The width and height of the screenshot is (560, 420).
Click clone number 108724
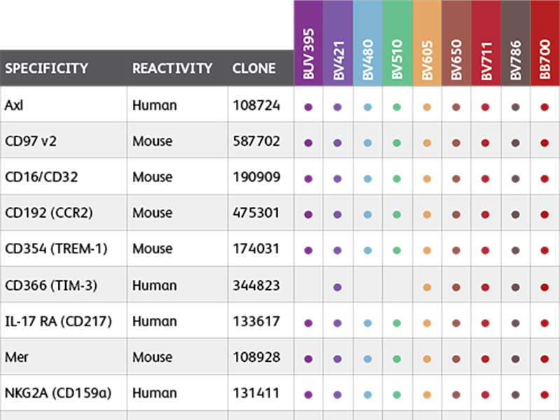(x=256, y=106)
